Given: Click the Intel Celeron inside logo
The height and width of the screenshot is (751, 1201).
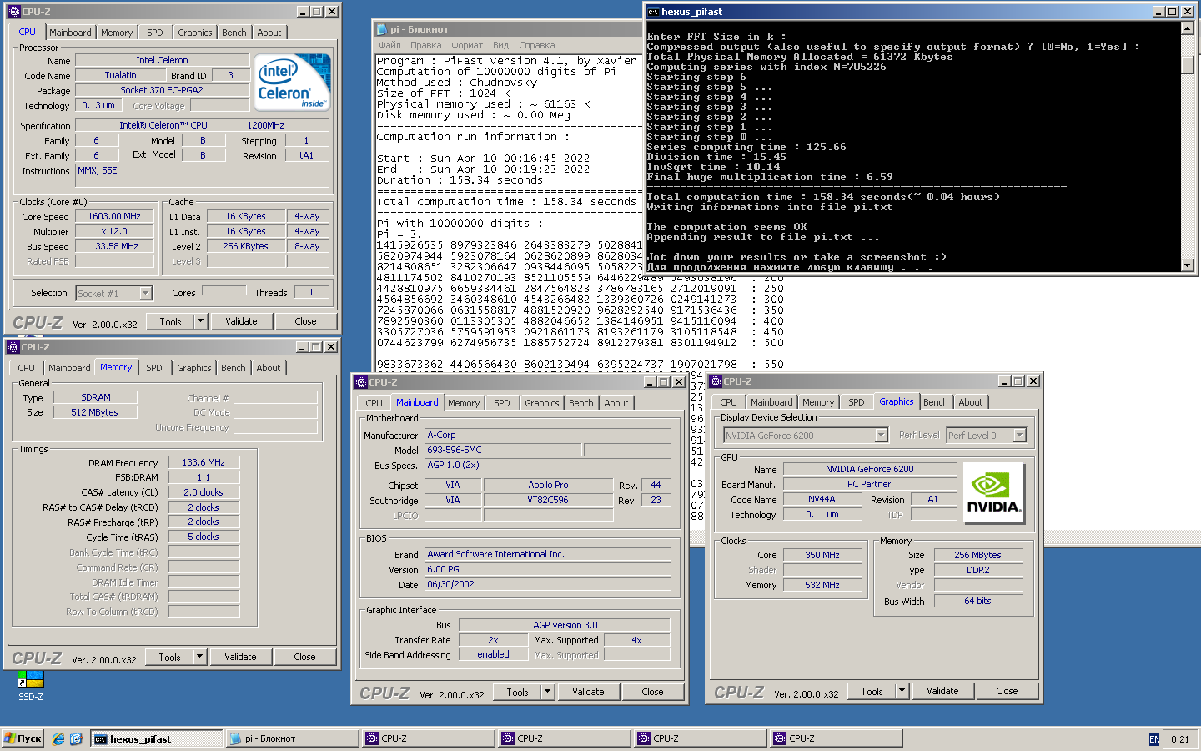Looking at the screenshot, I should click(292, 82).
